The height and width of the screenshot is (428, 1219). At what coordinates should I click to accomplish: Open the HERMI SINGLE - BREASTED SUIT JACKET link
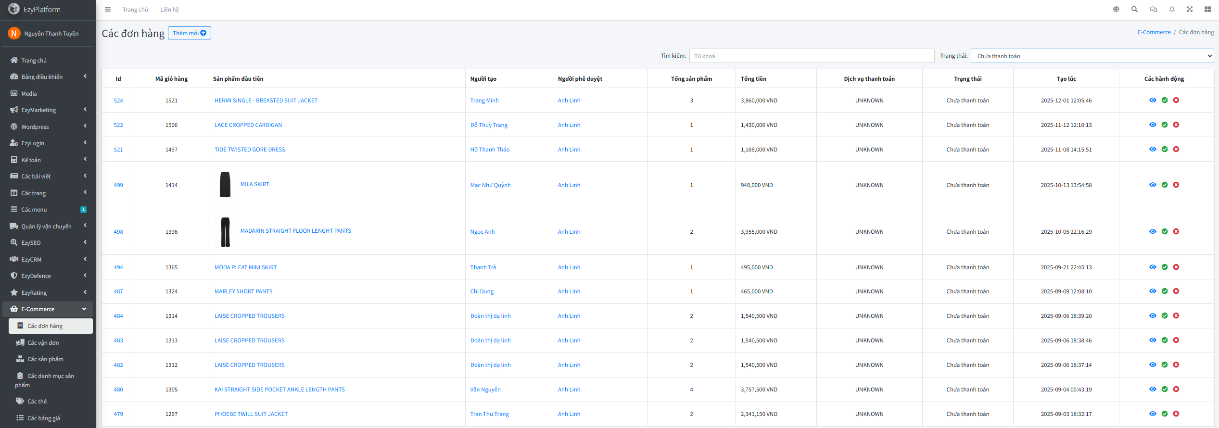coord(266,101)
